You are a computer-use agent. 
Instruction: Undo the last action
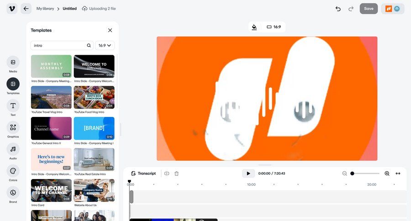[x=338, y=9]
